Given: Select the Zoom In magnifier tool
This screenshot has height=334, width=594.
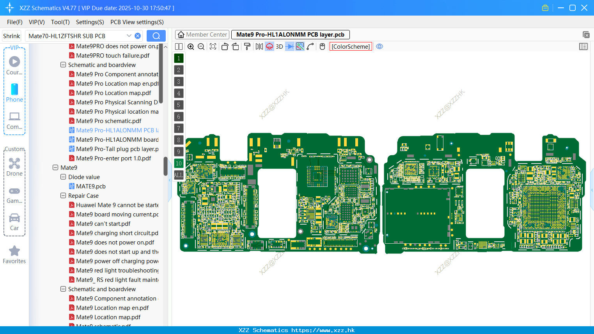Looking at the screenshot, I should click(x=191, y=46).
